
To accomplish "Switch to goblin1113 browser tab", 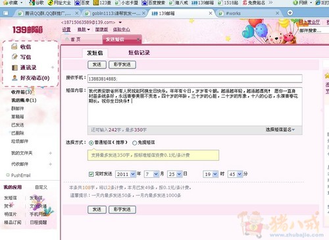I will 116,13.
